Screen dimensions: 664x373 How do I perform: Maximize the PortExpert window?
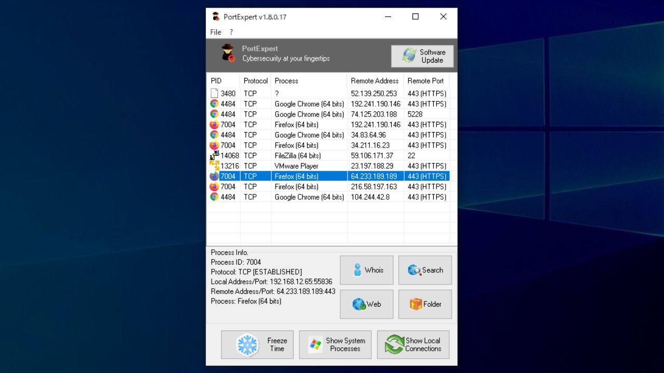[415, 17]
